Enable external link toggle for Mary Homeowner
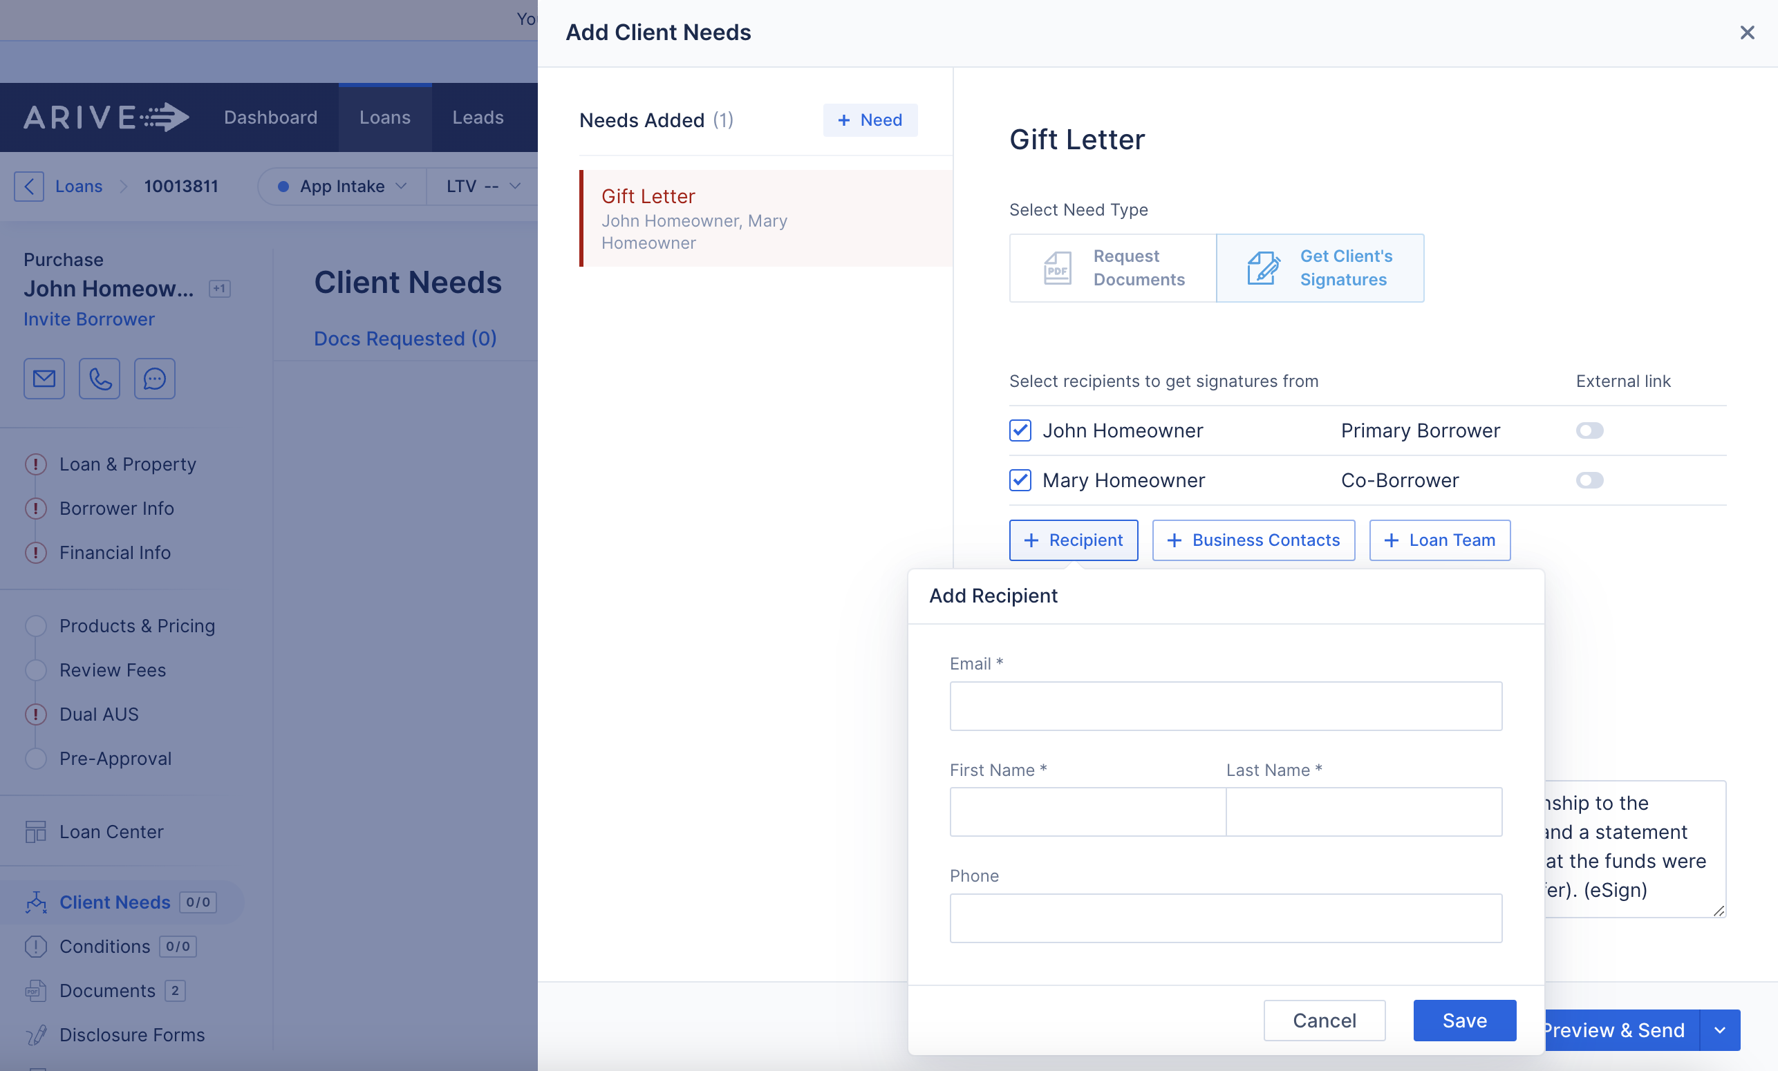 point(1589,480)
